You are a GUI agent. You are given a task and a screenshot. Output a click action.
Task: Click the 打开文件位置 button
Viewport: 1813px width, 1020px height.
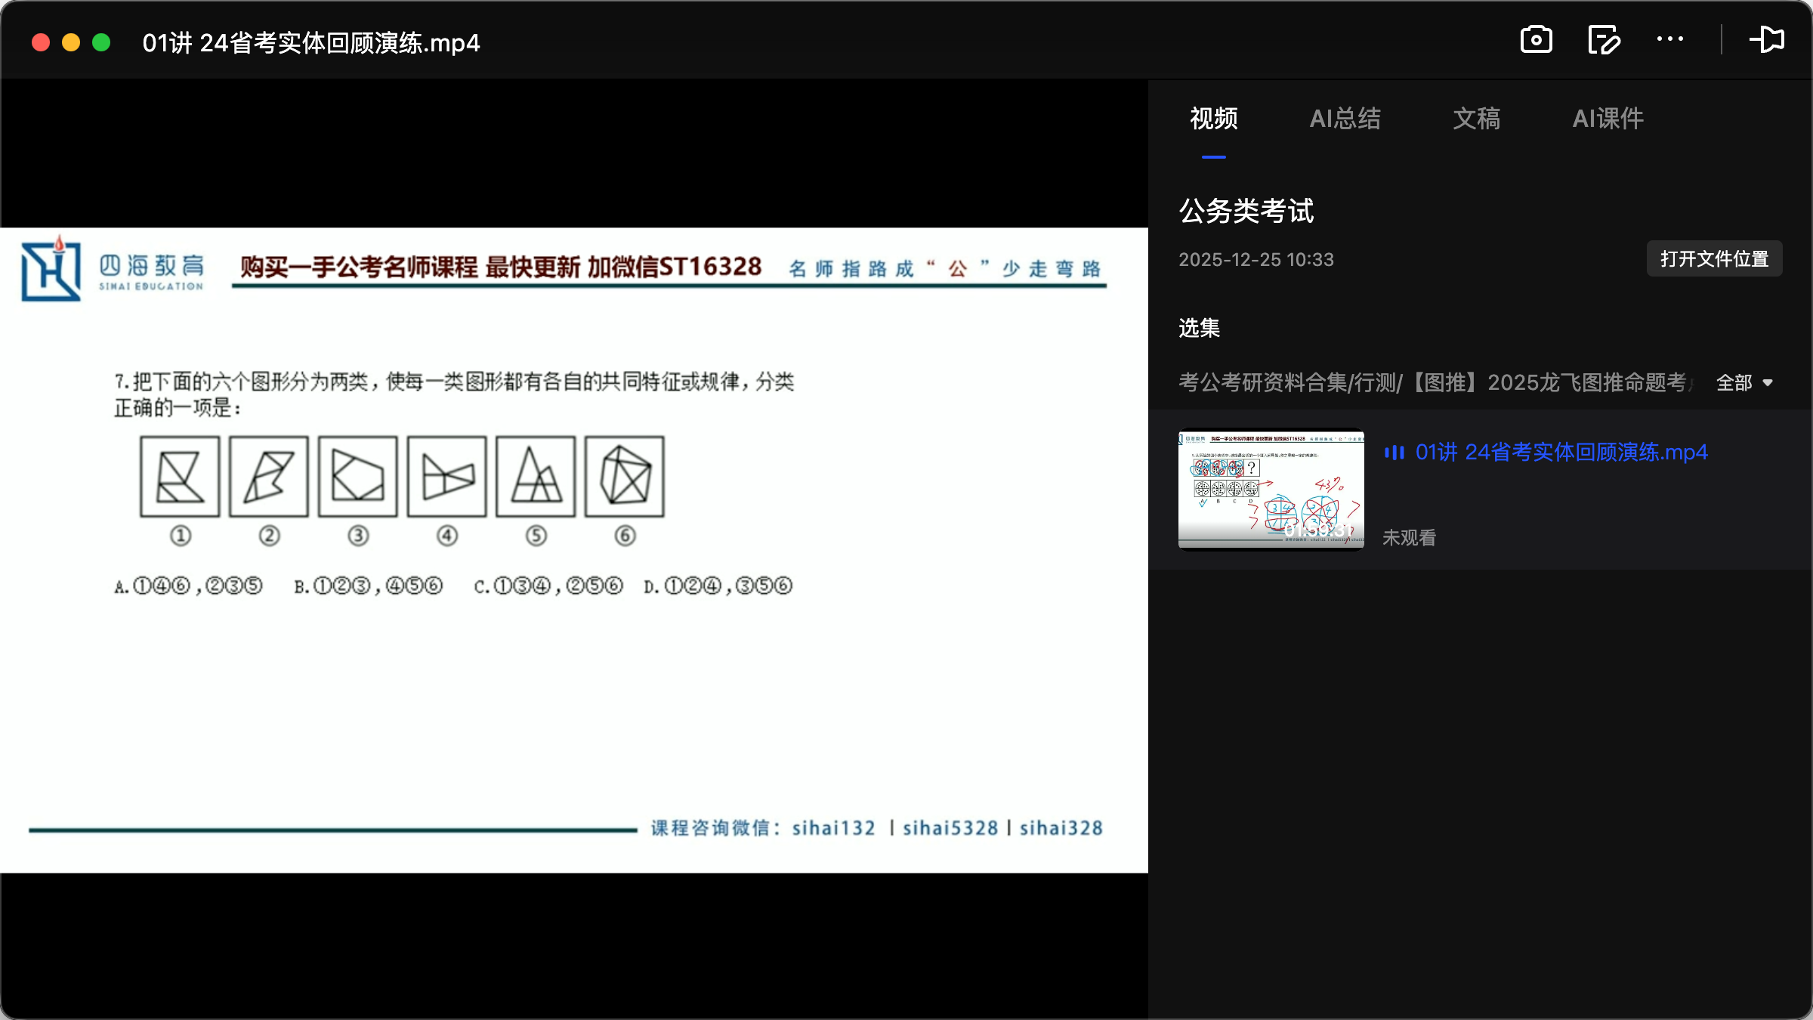(x=1713, y=258)
